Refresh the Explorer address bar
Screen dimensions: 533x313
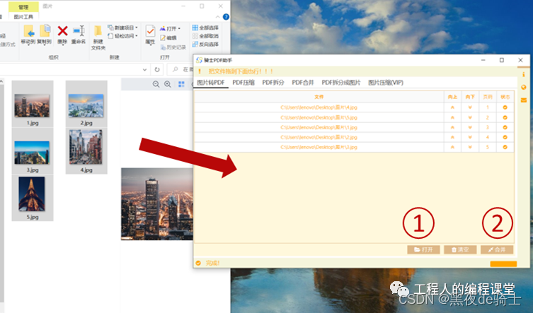click(157, 69)
